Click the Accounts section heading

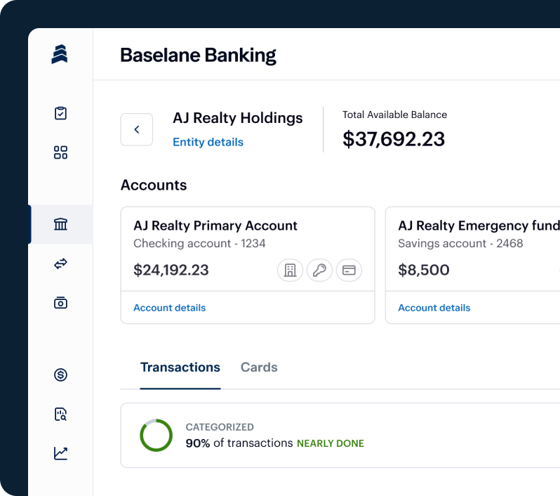tap(154, 185)
